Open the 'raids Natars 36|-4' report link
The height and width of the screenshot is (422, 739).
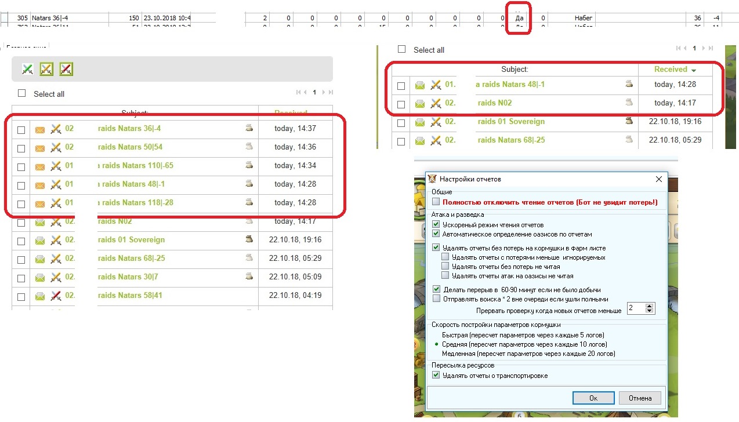click(x=129, y=129)
